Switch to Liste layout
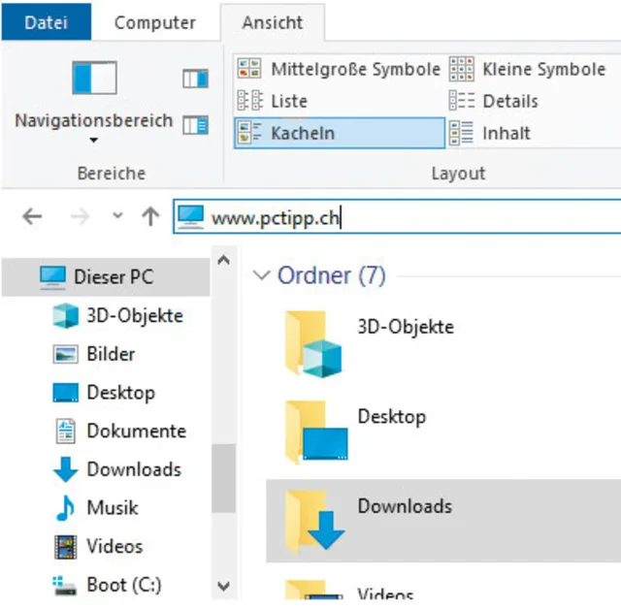Viewport: 621px width, 609px height. (x=273, y=101)
